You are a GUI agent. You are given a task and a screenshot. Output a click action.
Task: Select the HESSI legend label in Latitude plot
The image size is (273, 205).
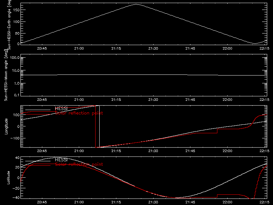click(x=61, y=160)
